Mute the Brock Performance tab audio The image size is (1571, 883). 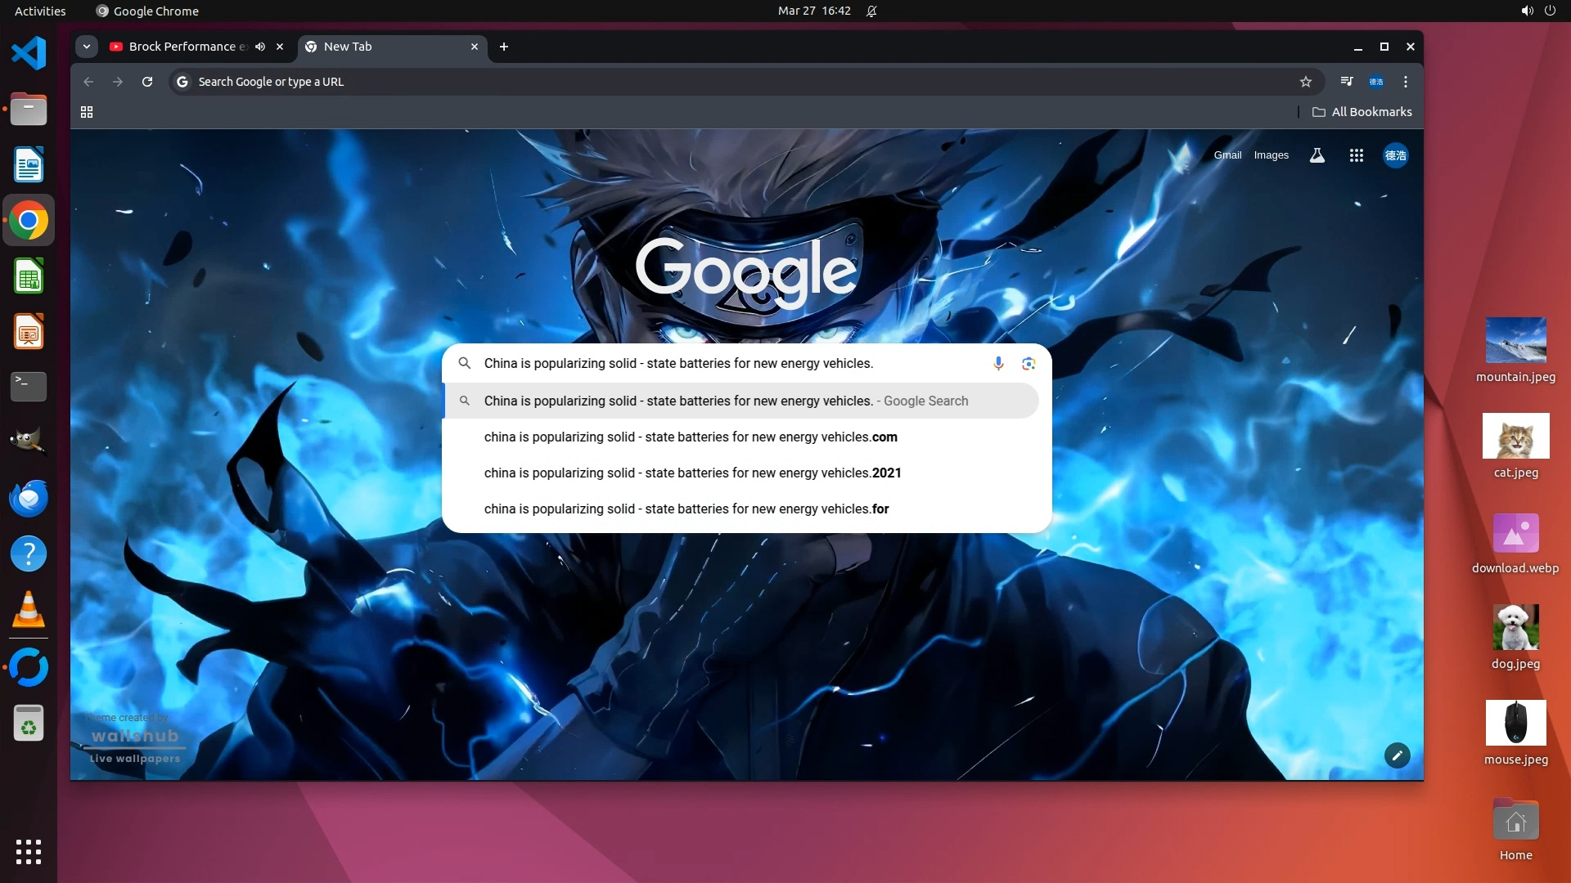[x=260, y=47]
